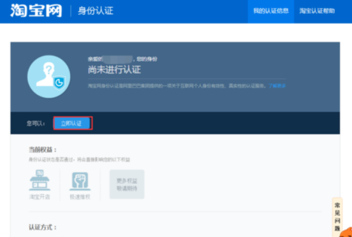The image size is (352, 237).
Task: Click the unverified user avatar icon
Action: (x=49, y=76)
